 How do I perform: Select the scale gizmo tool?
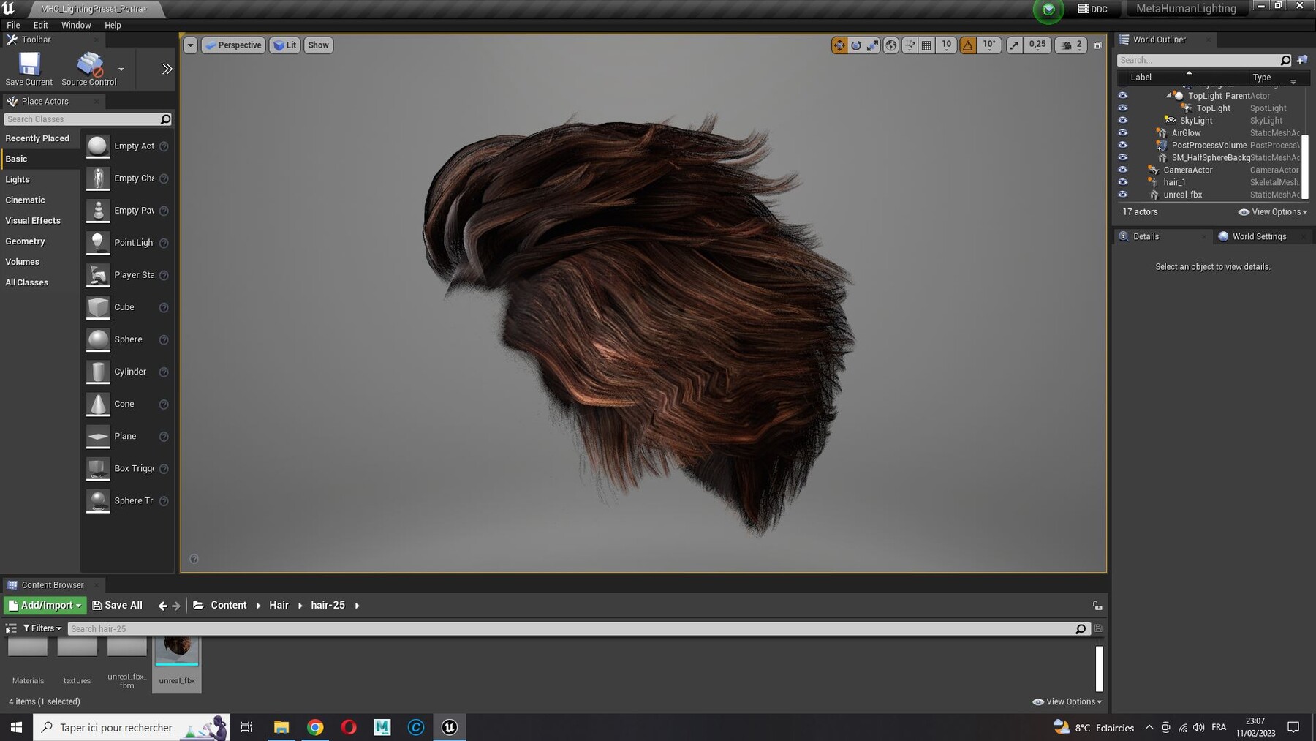click(x=873, y=45)
